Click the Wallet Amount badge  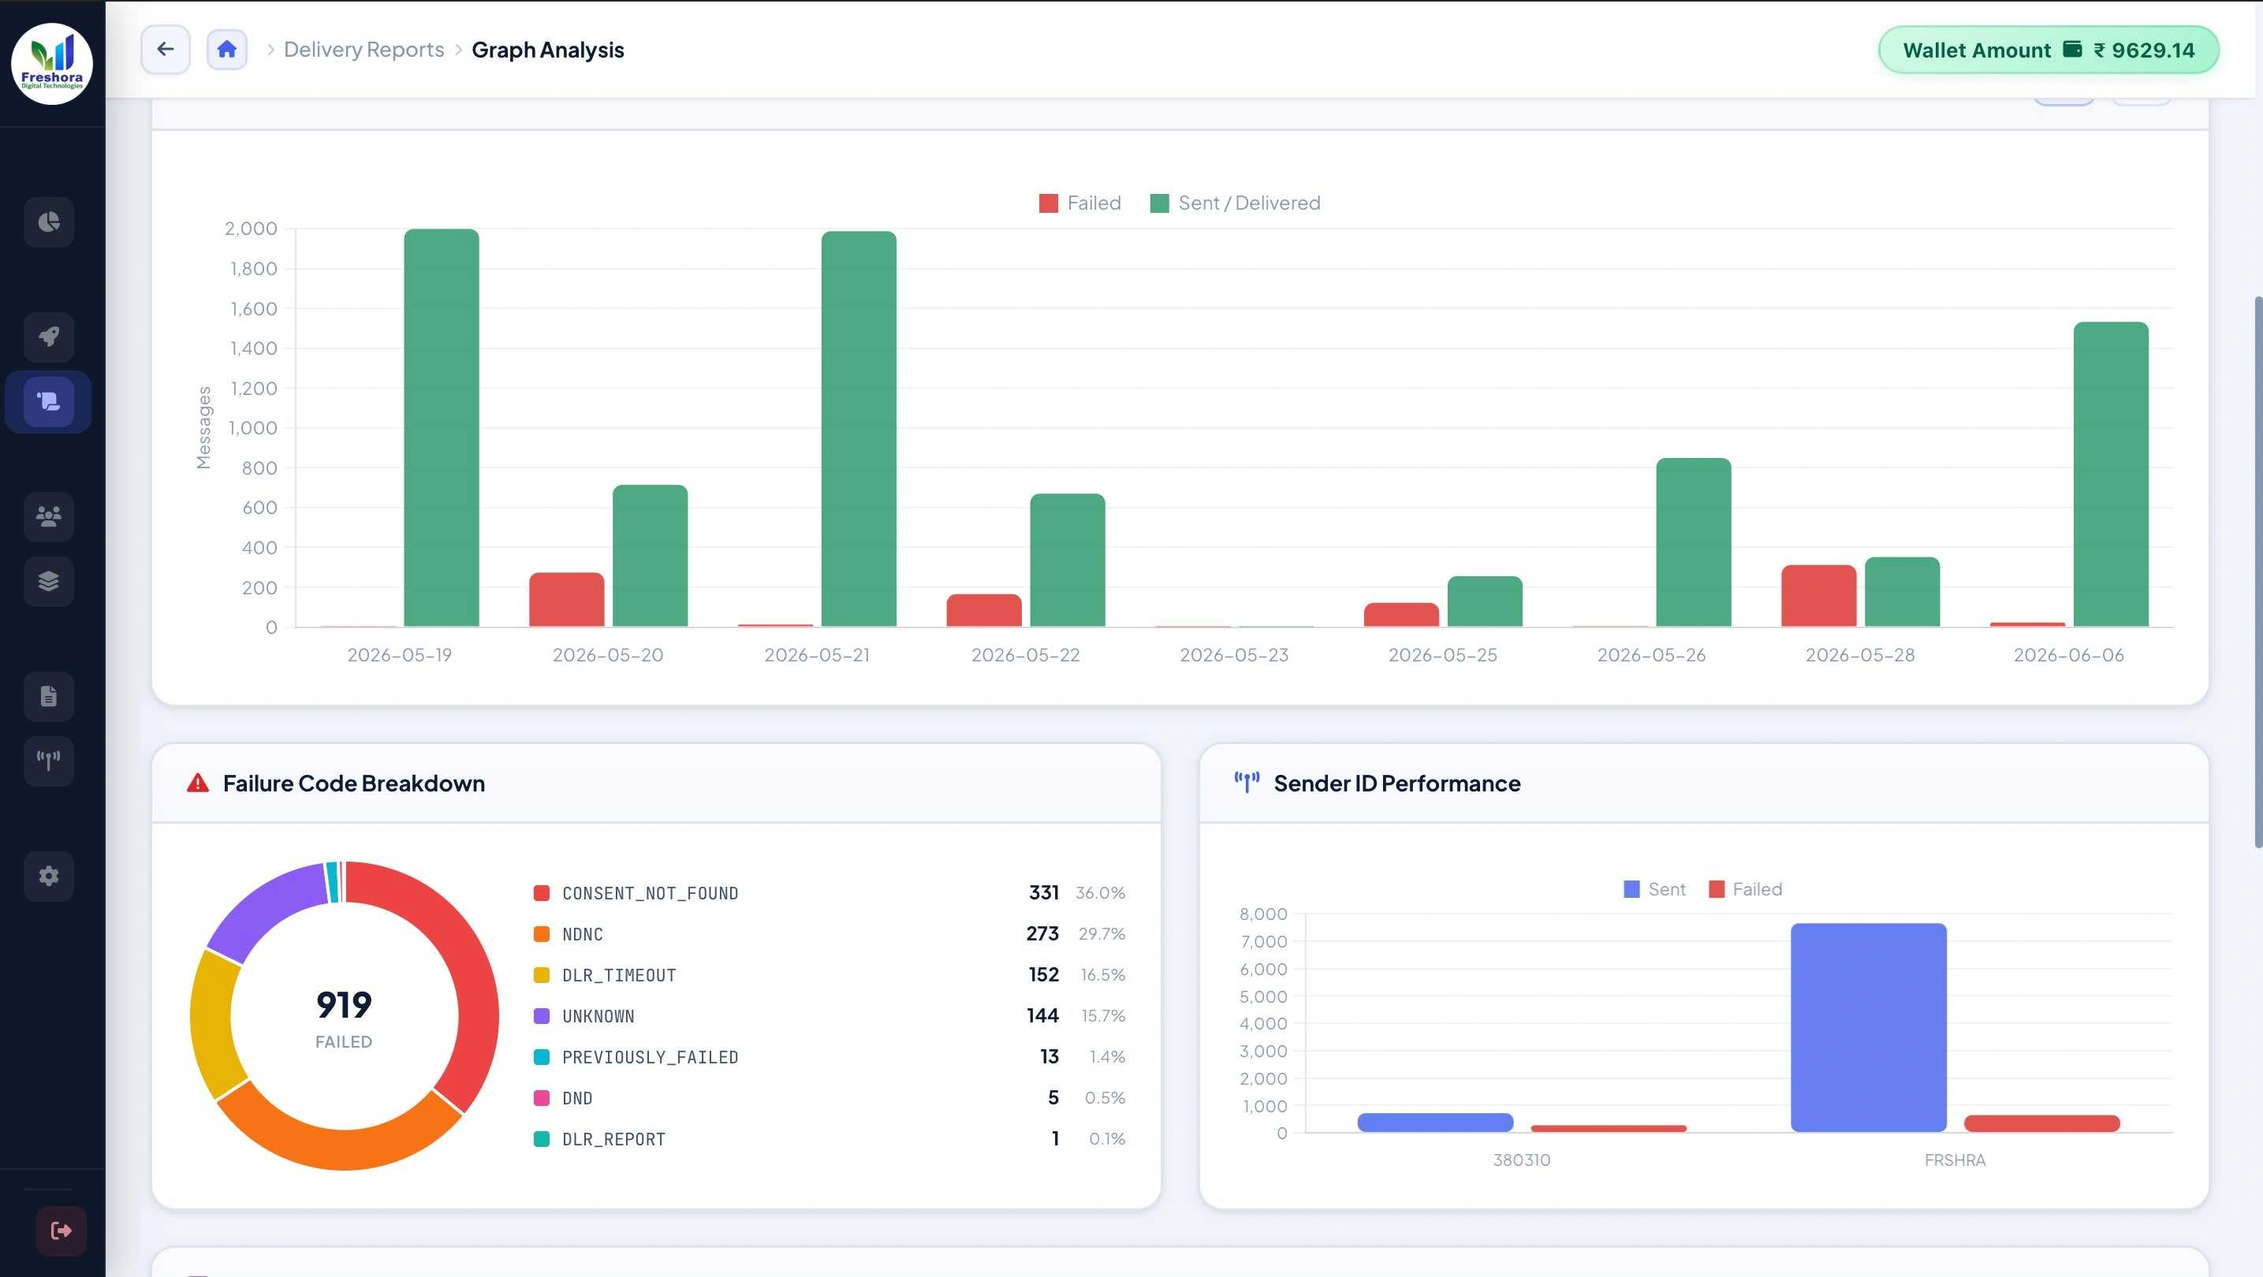point(2049,50)
